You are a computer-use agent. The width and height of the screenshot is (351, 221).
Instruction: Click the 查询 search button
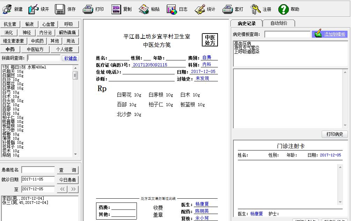68,170
